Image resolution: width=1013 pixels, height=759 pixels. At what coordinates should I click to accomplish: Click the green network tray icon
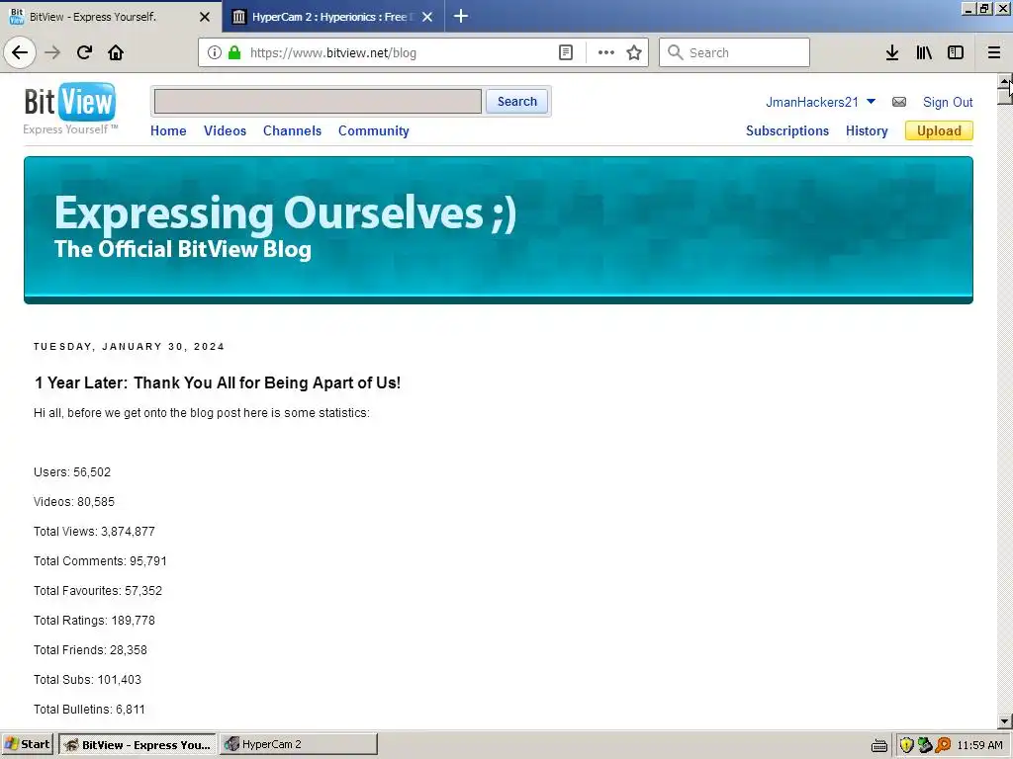pyautogui.click(x=925, y=745)
